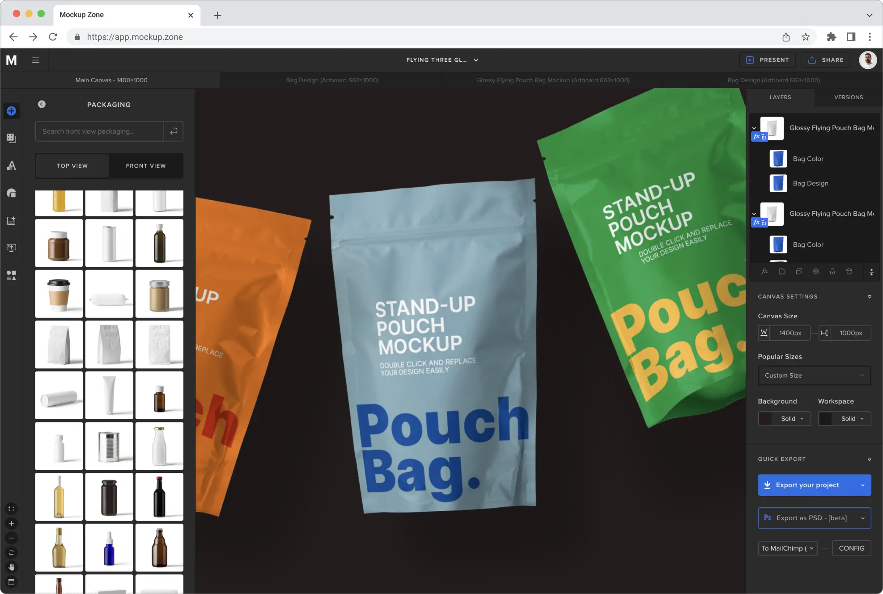Switch to the Versions tab

coord(848,97)
